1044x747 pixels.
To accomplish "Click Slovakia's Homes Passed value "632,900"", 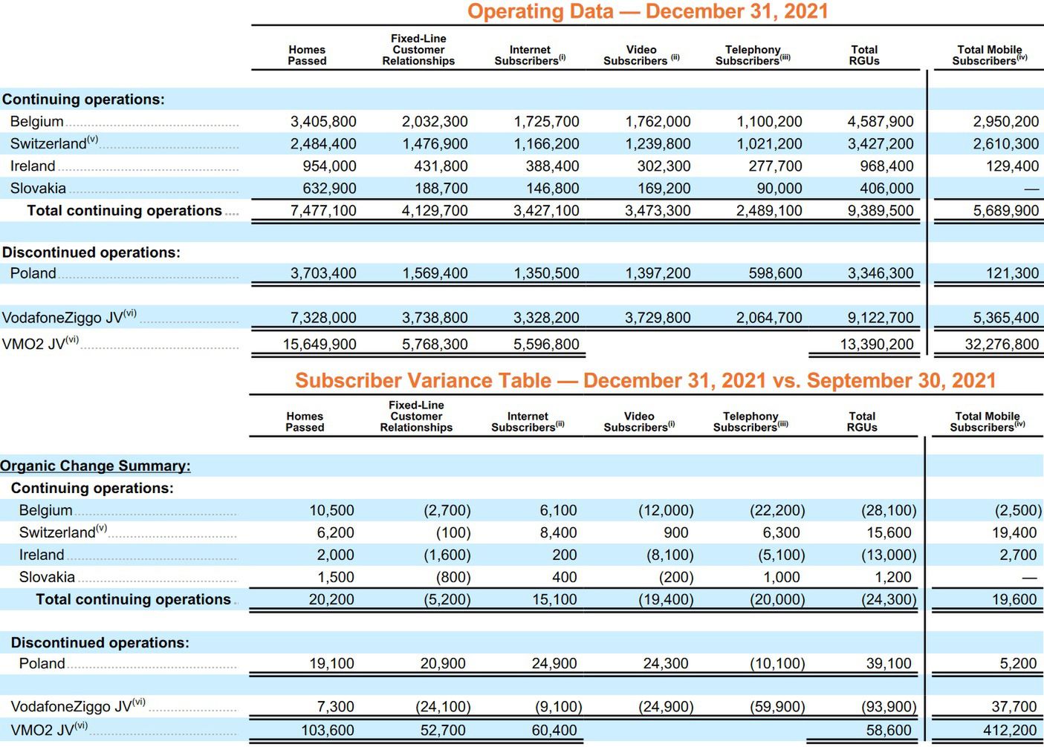I will [329, 188].
